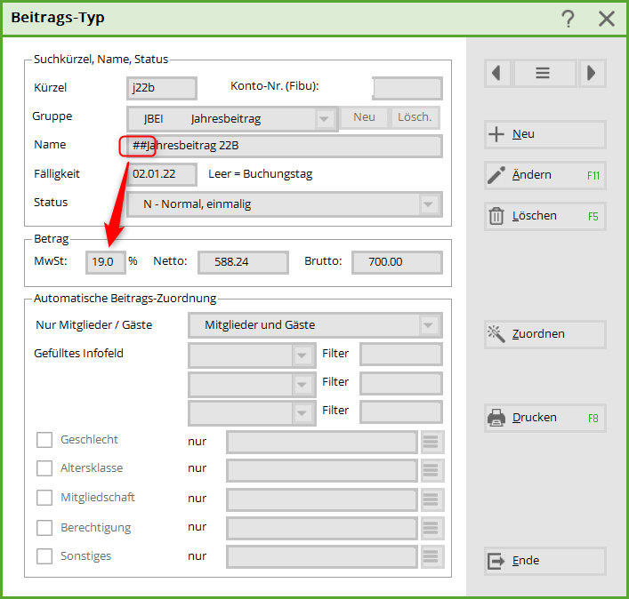
Task: Toggle the Berechtigung checkbox
Action: pos(44,528)
